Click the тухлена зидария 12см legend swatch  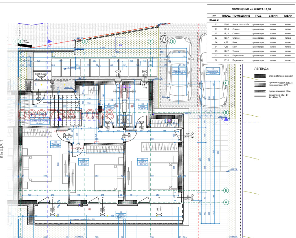(x=260, y=91)
